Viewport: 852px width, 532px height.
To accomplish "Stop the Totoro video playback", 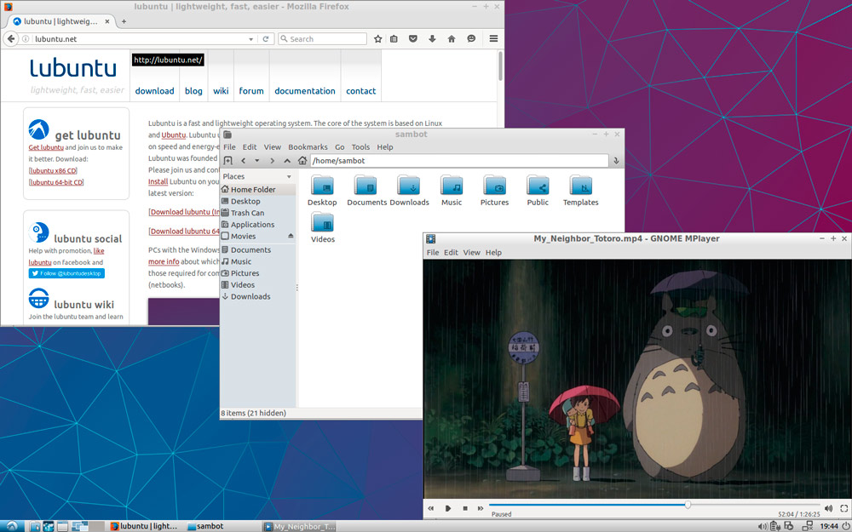I will (465, 509).
